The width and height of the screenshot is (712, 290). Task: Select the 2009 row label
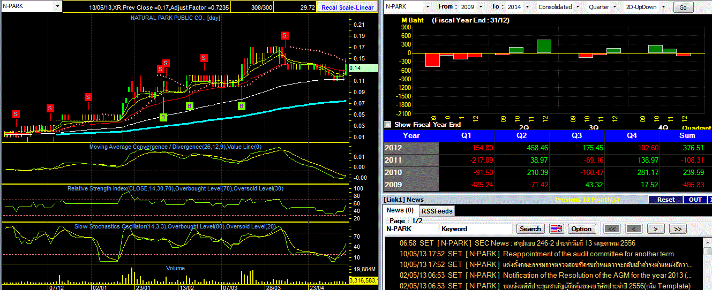pyautogui.click(x=411, y=185)
